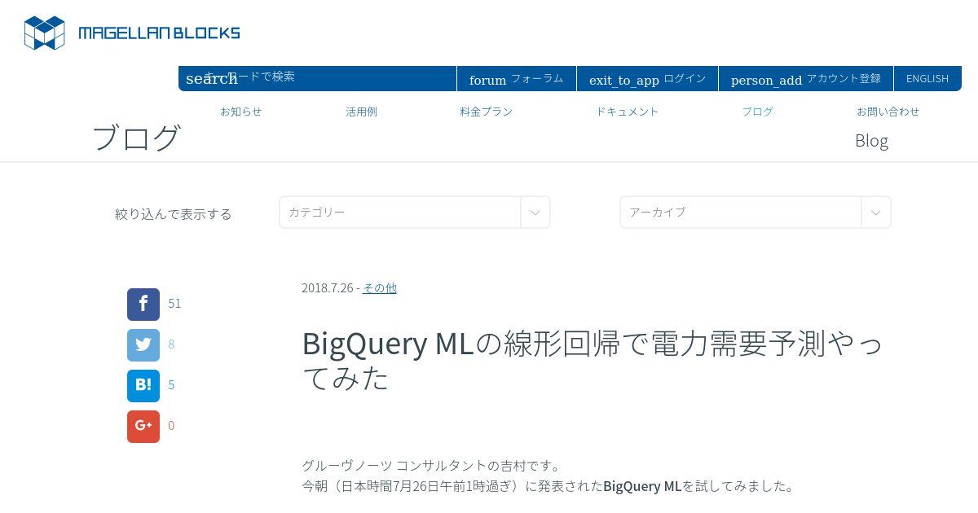
Task: Open the お問い合わせ menu item
Action: click(888, 112)
